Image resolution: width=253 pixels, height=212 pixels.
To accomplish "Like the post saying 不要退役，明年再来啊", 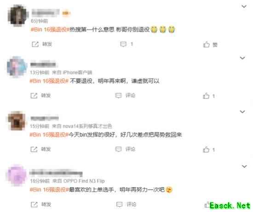I will tap(209, 96).
